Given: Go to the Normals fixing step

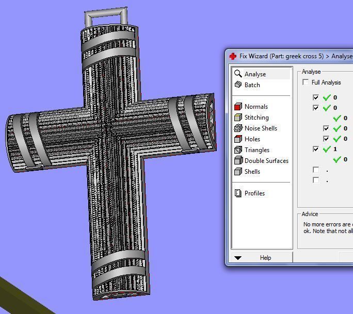Looking at the screenshot, I should [256, 107].
